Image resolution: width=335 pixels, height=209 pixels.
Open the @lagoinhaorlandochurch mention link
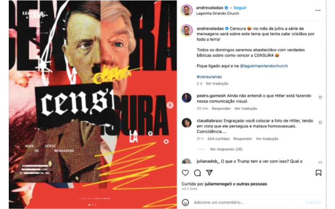coord(264,66)
